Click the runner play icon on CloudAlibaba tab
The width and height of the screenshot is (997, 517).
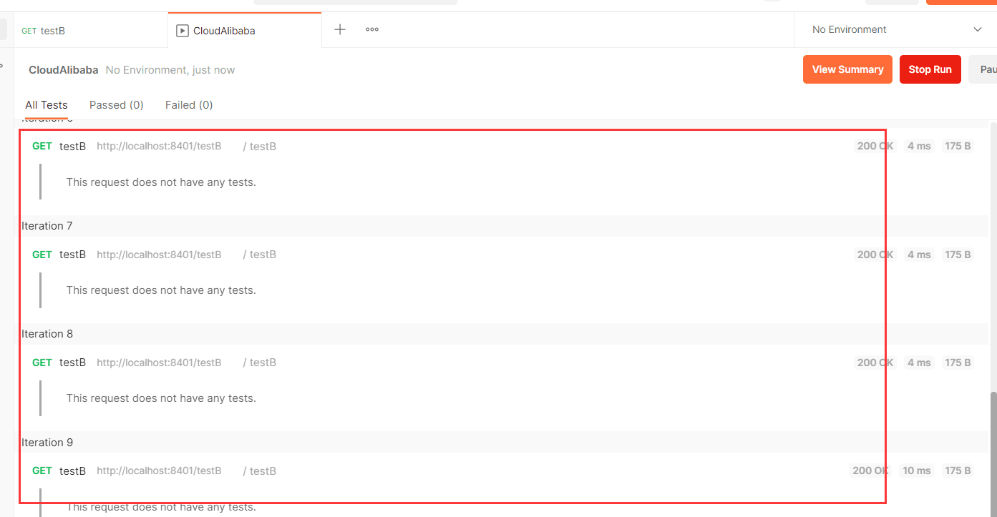coord(183,31)
